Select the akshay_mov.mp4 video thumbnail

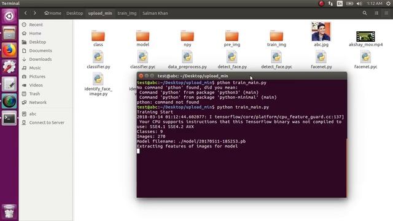click(366, 36)
